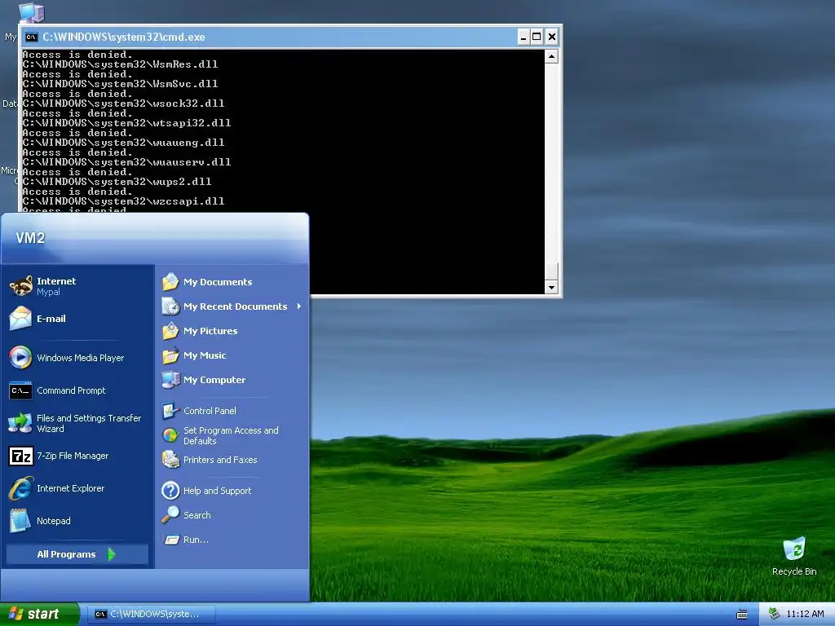The height and width of the screenshot is (626, 835).
Task: Open My Documents folder icon
Action: point(170,281)
